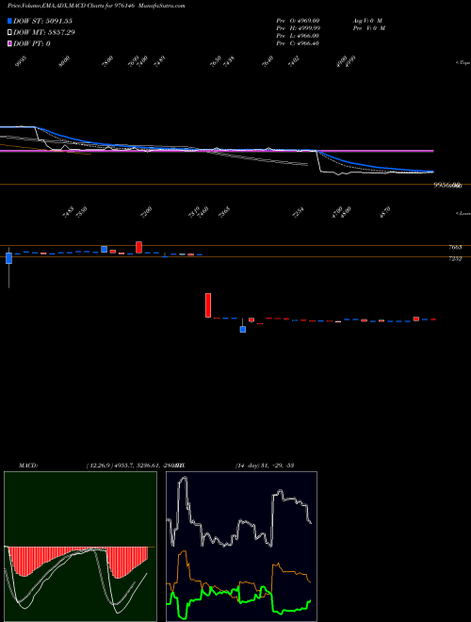Screen dimensions: 471x622
Task: Click the large red candle at the price drop
Action: click(x=208, y=305)
